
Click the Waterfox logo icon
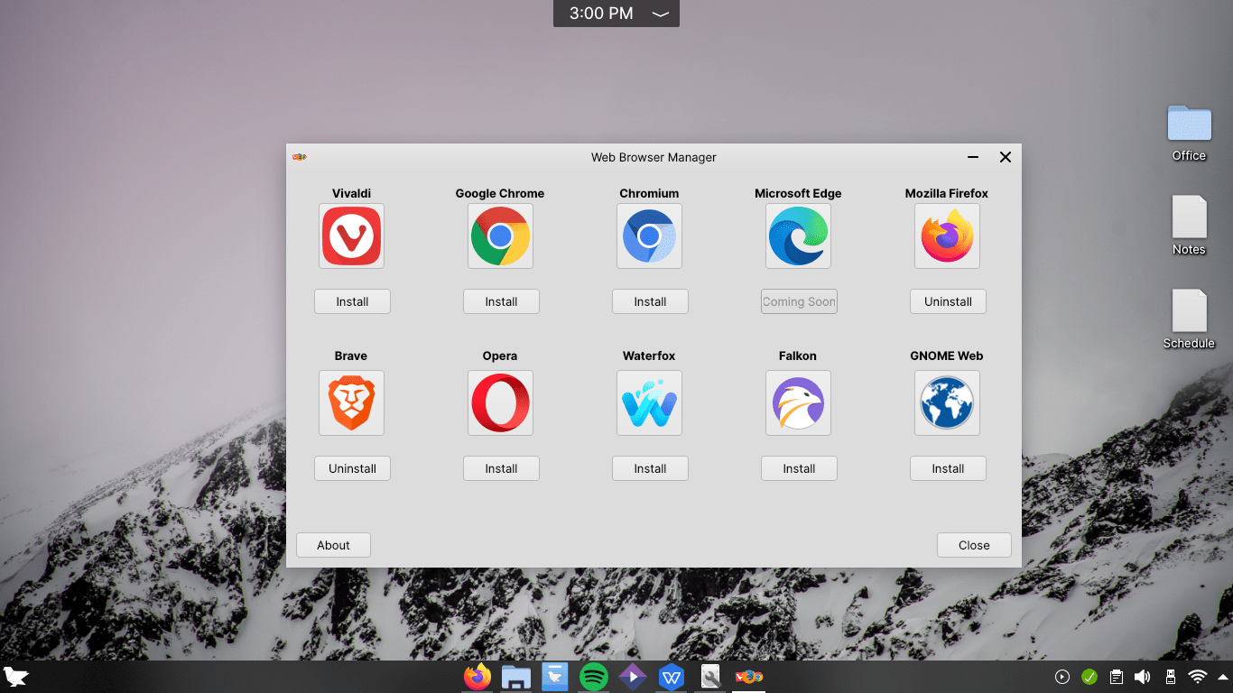click(649, 402)
